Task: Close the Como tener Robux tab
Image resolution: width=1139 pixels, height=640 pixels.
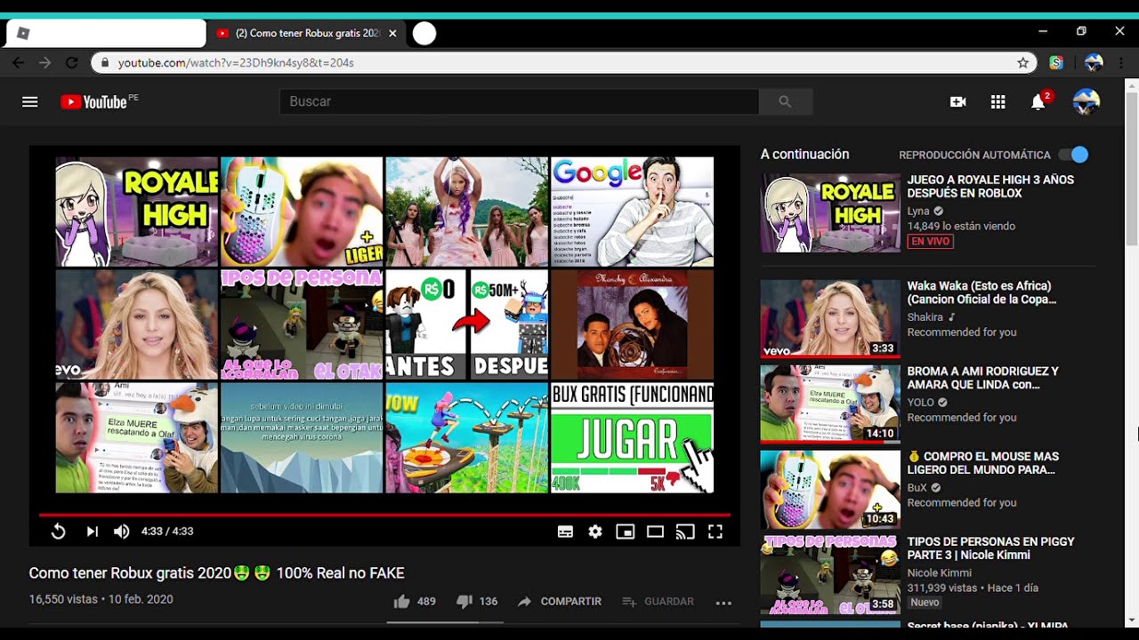Action: (x=392, y=34)
